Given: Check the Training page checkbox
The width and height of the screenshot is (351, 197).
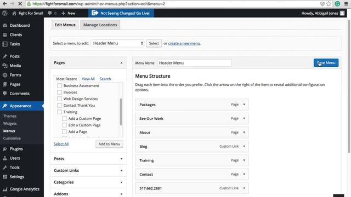Looking at the screenshot, I should point(59,112).
